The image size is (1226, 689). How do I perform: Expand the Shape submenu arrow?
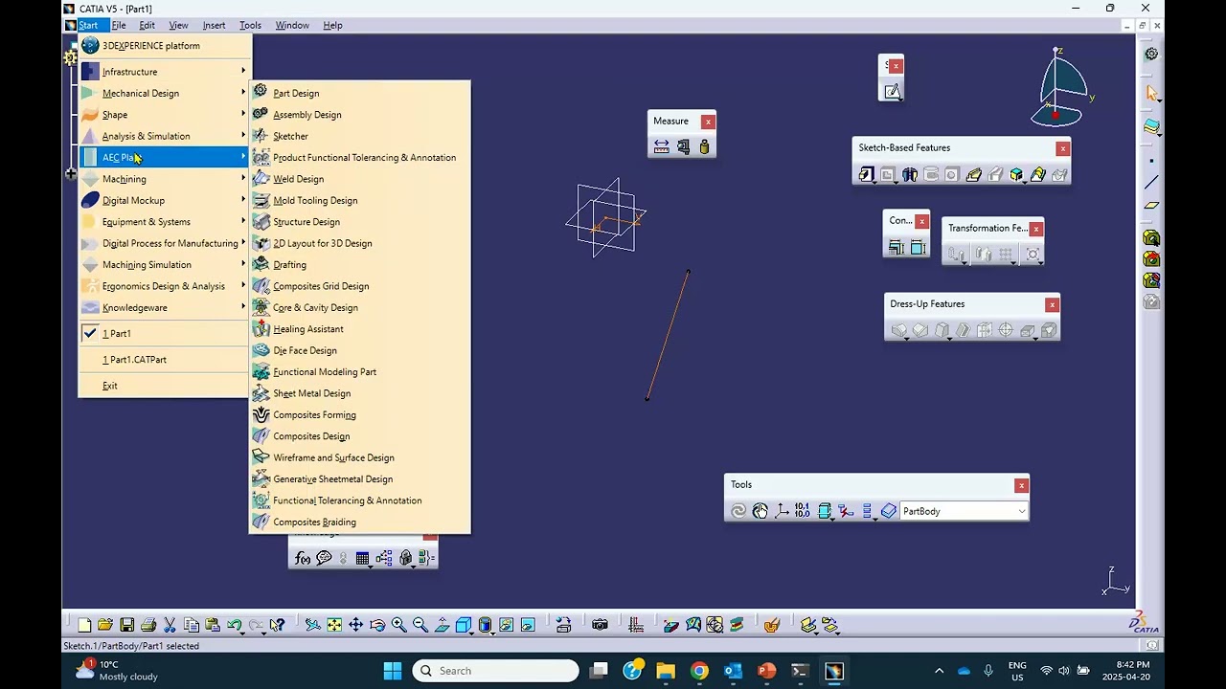click(x=243, y=114)
